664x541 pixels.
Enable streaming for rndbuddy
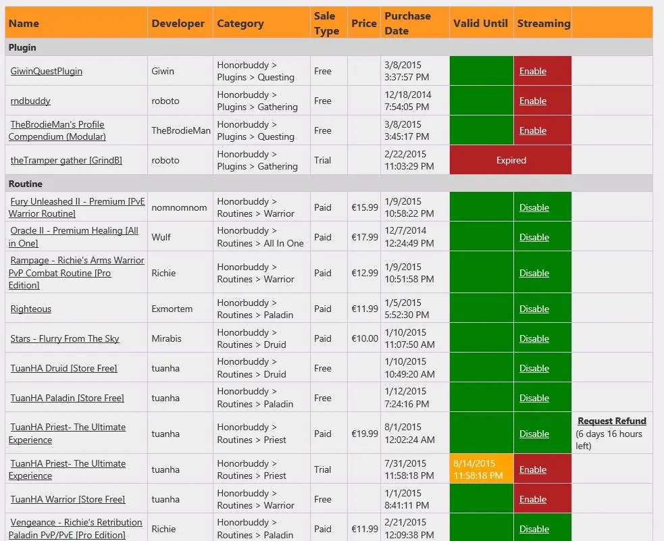pyautogui.click(x=533, y=101)
